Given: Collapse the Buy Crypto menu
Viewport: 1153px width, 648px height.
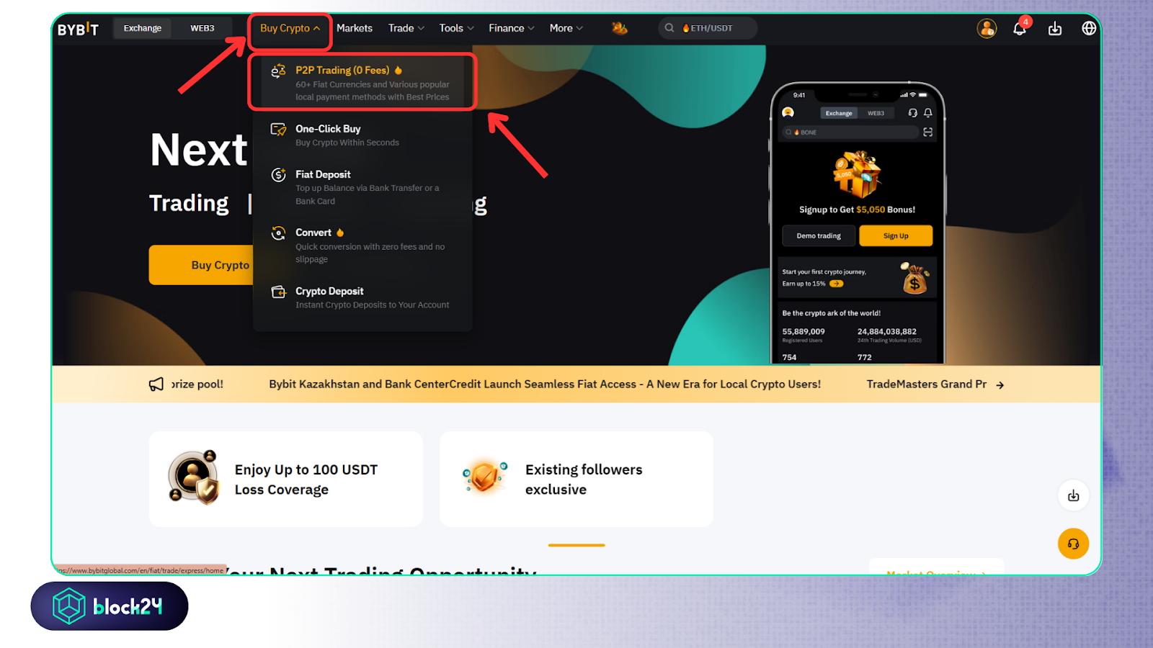Looking at the screenshot, I should point(290,28).
